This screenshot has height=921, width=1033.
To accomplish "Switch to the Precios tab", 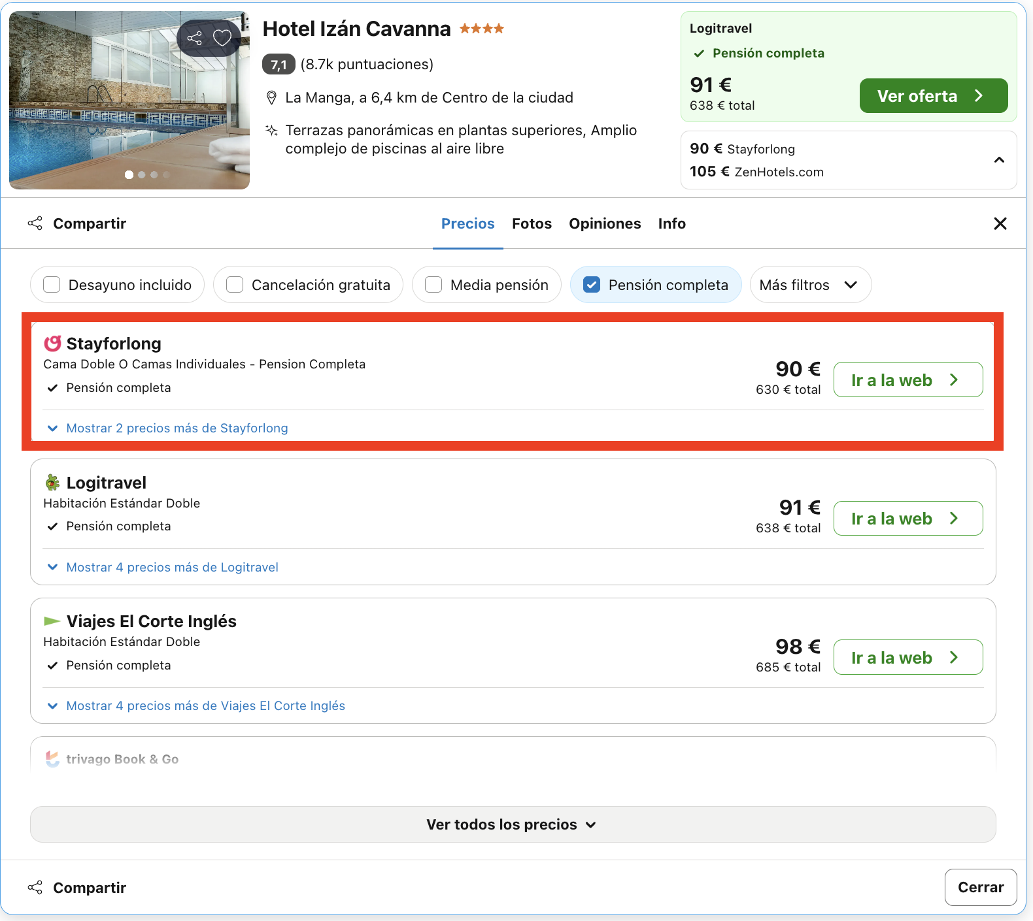I will pos(468,223).
